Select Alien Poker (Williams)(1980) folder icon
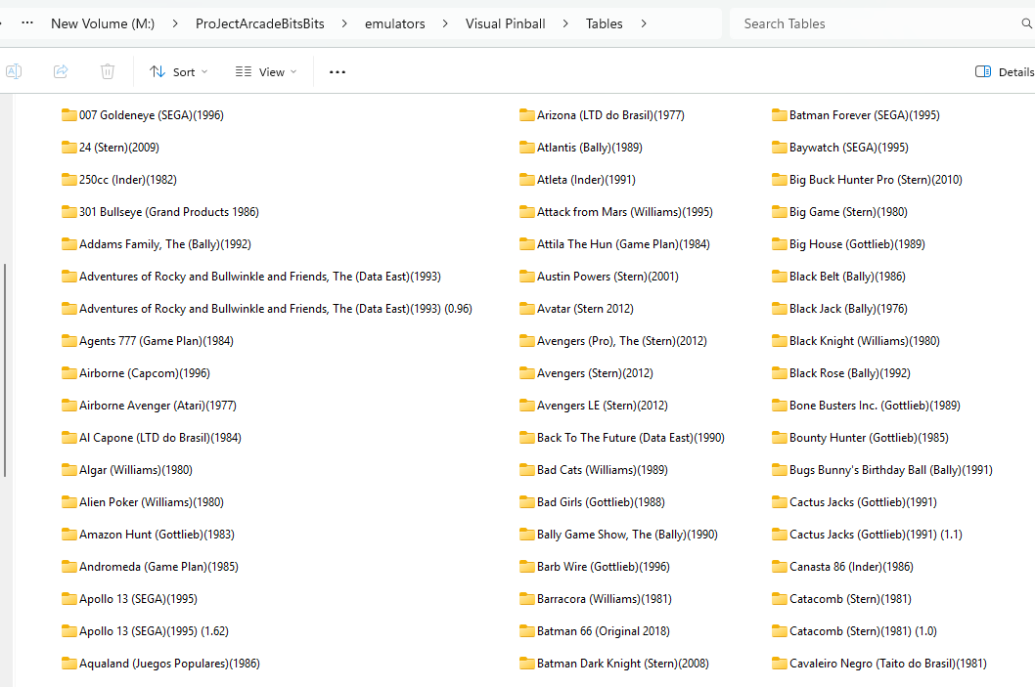Image resolution: width=1035 pixels, height=687 pixels. pyautogui.click(x=68, y=502)
